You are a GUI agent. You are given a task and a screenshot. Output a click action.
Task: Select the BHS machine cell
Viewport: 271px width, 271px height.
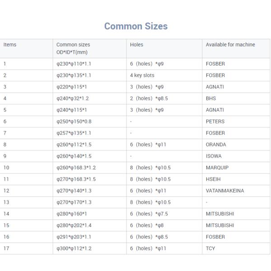[211, 98]
